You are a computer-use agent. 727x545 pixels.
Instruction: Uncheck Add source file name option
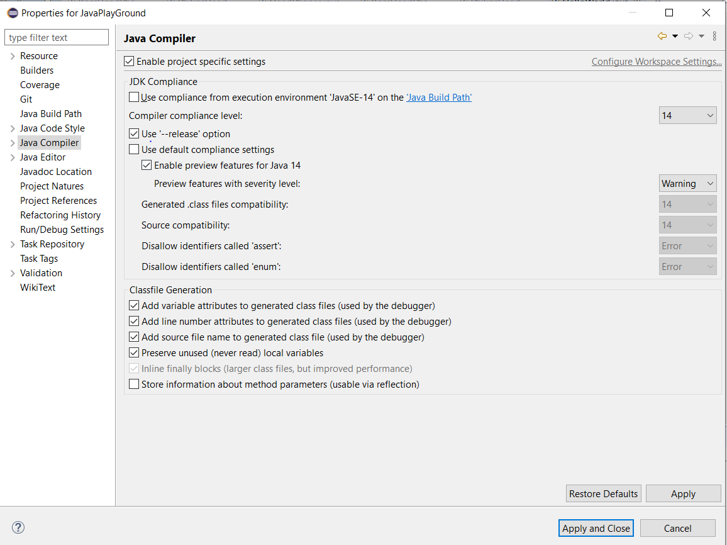pyautogui.click(x=134, y=337)
